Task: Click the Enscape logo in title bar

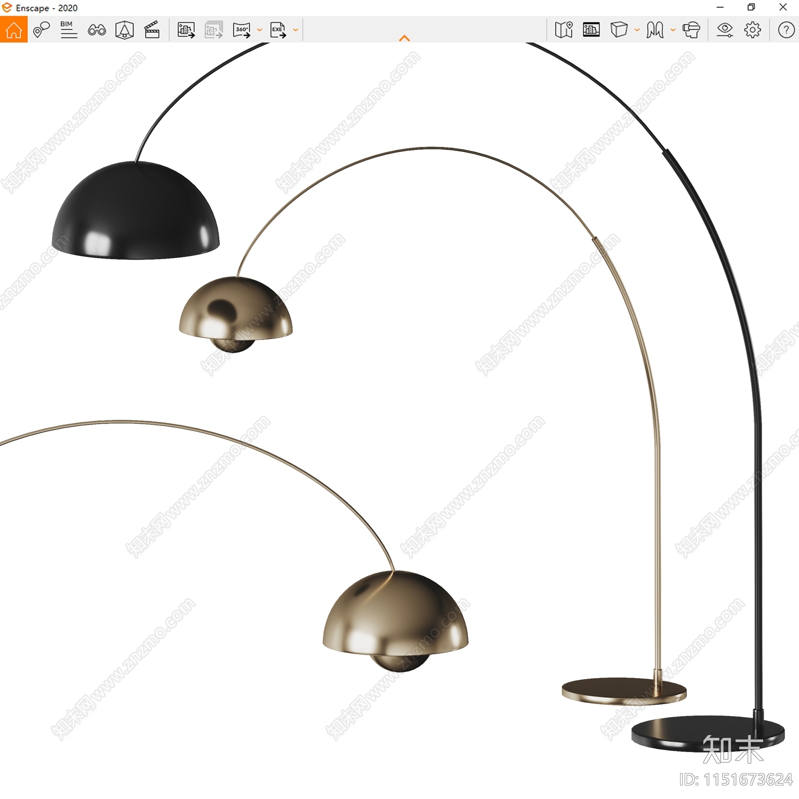Action: pos(7,7)
